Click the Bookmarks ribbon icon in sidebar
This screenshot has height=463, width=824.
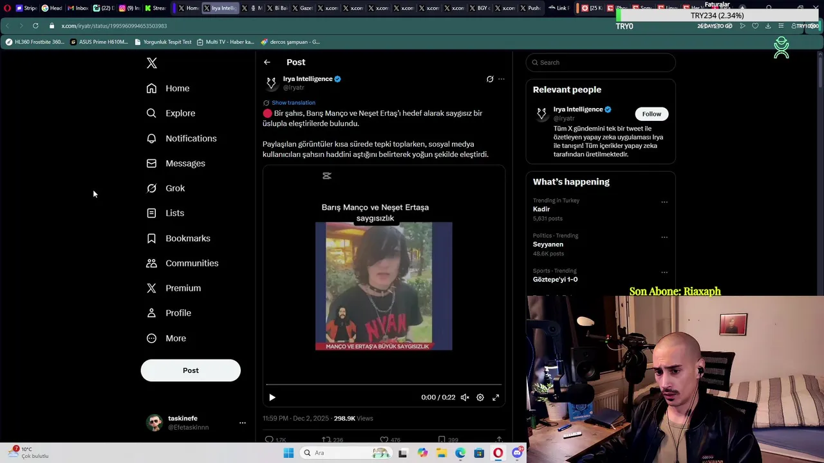pos(151,238)
